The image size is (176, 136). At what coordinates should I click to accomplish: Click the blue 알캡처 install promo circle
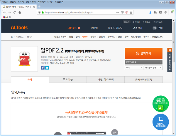[161, 122]
